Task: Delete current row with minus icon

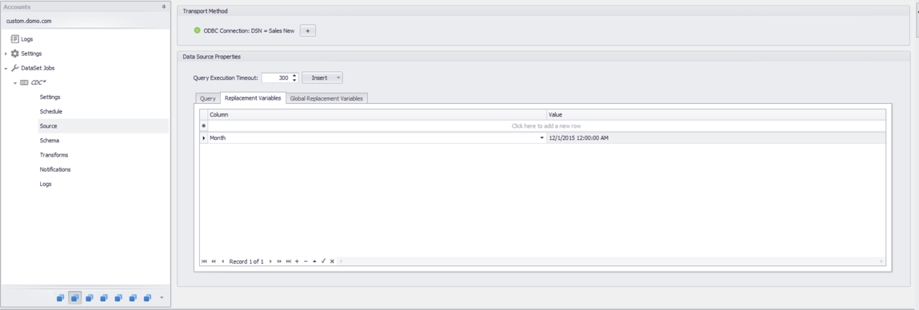Action: [x=306, y=261]
